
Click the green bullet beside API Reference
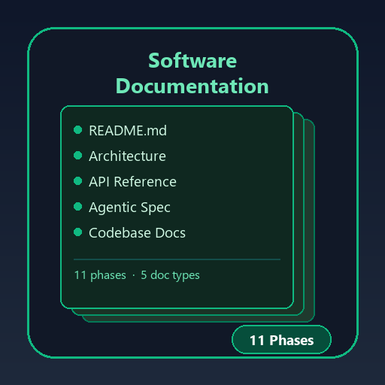click(78, 181)
